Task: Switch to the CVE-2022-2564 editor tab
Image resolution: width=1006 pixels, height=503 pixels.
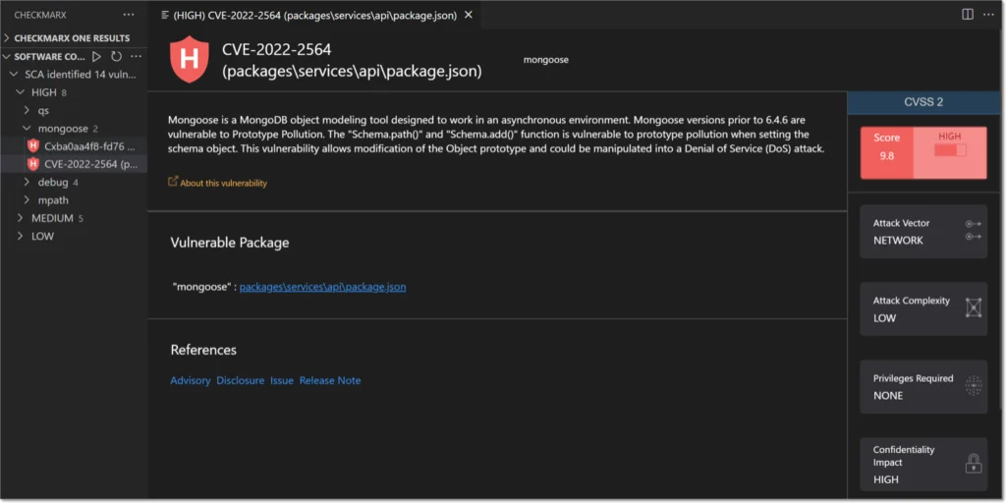Action: [314, 15]
